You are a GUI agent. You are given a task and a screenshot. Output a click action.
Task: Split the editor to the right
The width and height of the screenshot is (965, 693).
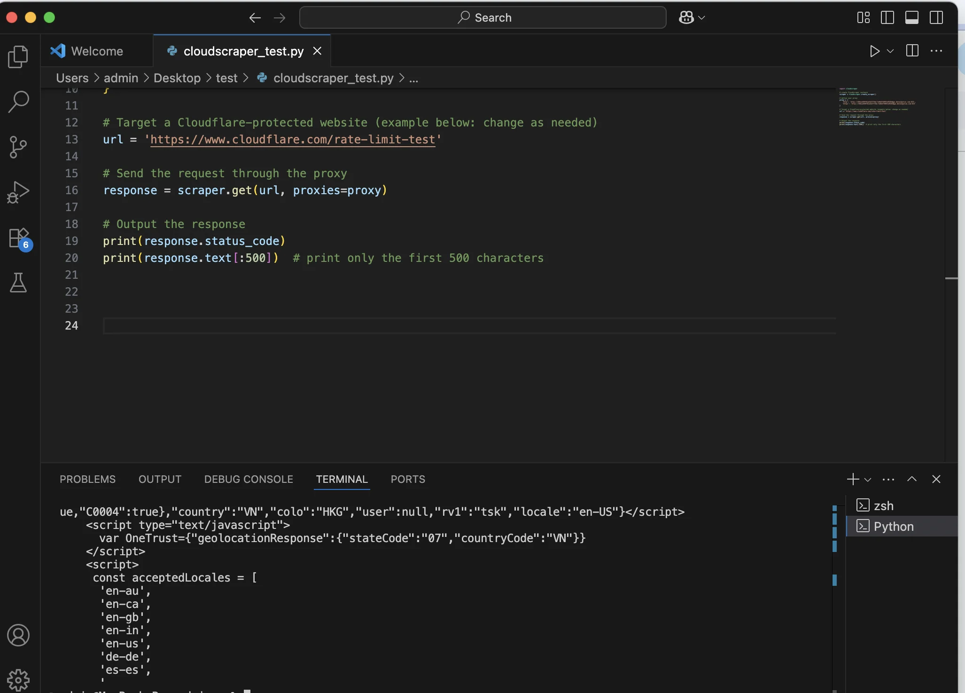coord(912,51)
